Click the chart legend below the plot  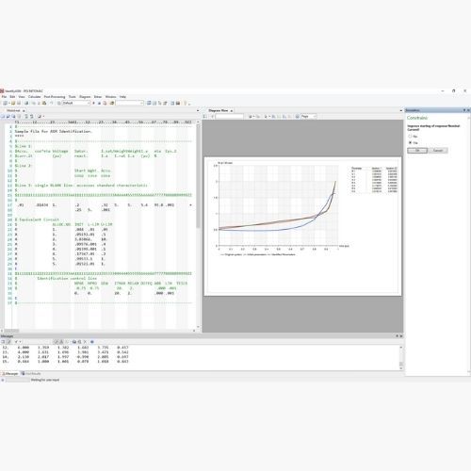[x=258, y=254]
